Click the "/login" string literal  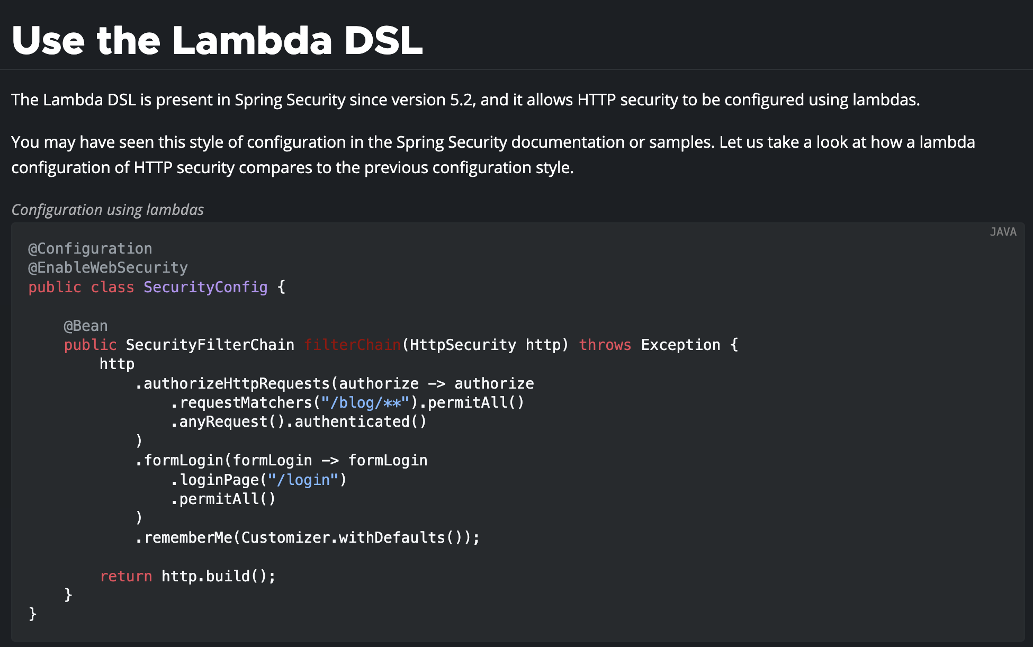303,480
